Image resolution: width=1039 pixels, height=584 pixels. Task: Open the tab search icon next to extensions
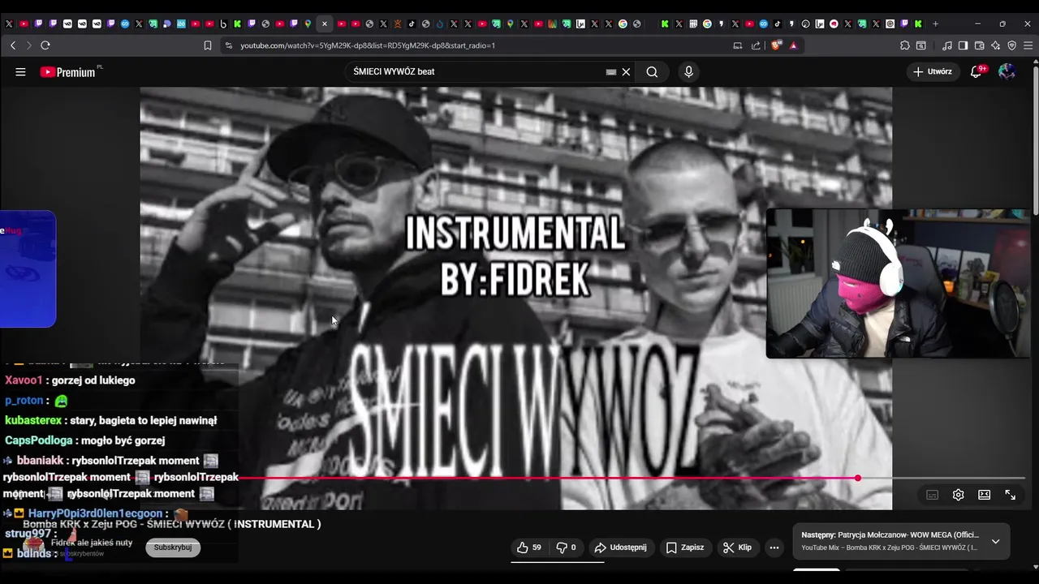coord(921,45)
